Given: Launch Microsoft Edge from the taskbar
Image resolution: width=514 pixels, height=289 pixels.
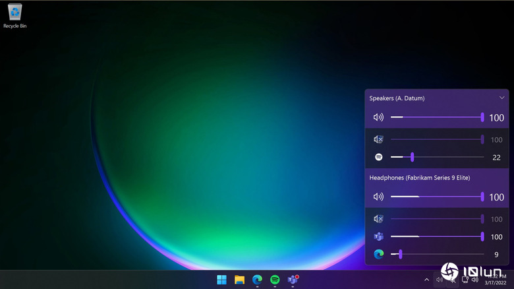Looking at the screenshot, I should click(x=258, y=280).
